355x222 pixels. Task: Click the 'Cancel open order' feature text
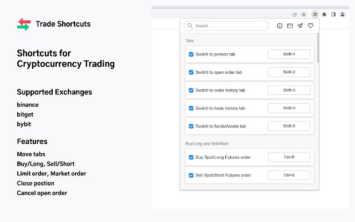[x=42, y=193]
